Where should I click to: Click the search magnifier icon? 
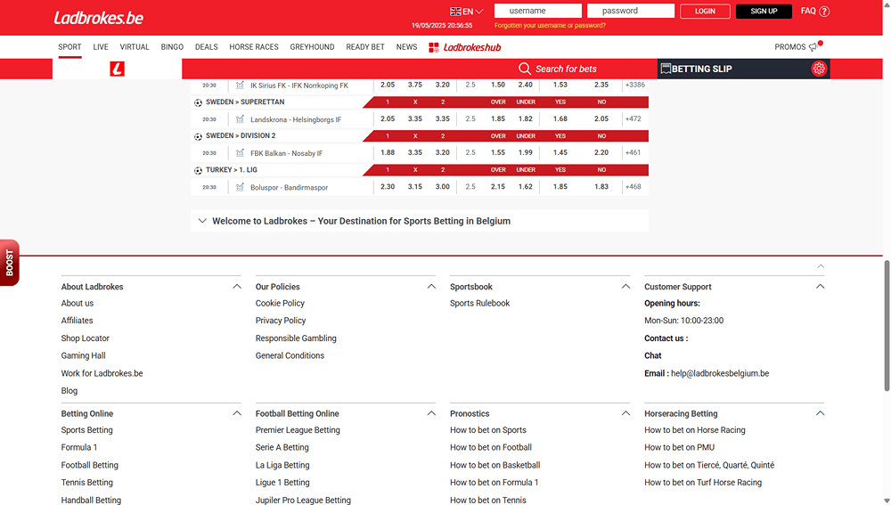(525, 69)
